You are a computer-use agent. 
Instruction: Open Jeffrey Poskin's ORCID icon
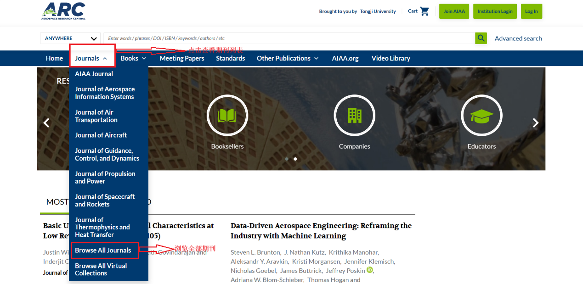click(370, 270)
